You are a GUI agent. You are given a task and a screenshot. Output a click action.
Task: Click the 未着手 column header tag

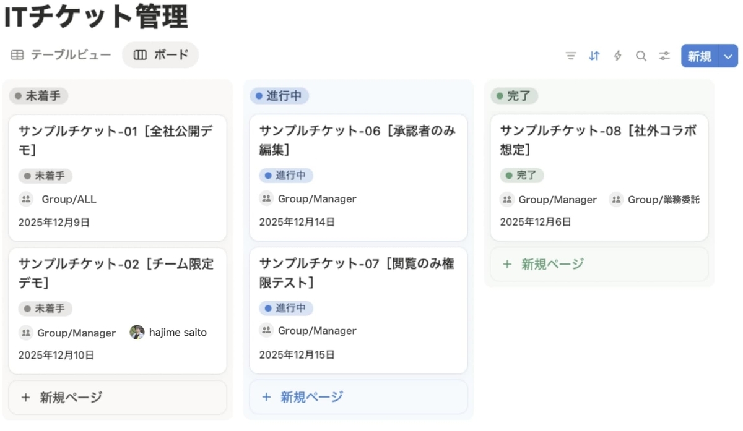pos(38,96)
